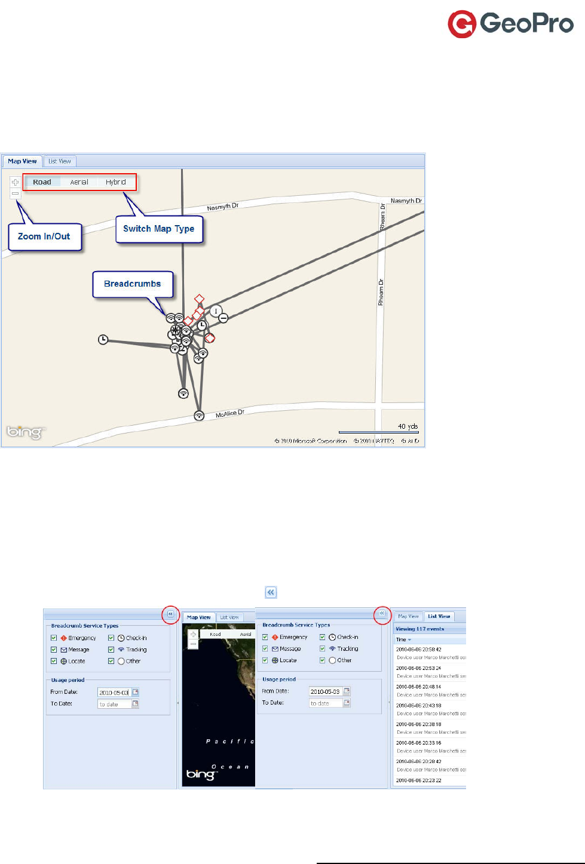Click the active List View tab above events
Viewport: 585px width, 864px height.
439,616
